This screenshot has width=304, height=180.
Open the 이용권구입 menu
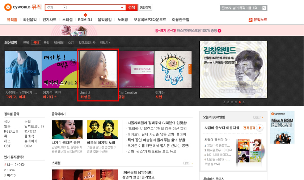[181, 20]
